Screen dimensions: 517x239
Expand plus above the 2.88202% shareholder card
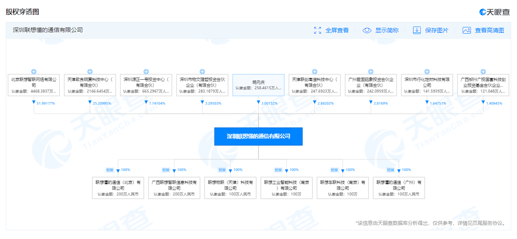[x=315, y=71]
